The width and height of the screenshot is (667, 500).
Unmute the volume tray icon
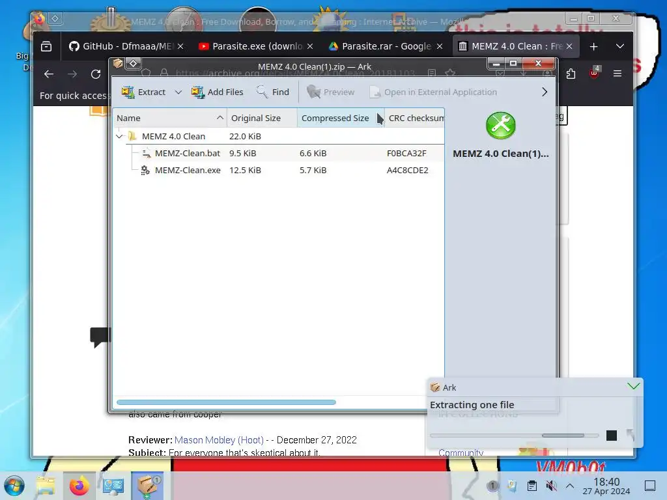click(551, 486)
